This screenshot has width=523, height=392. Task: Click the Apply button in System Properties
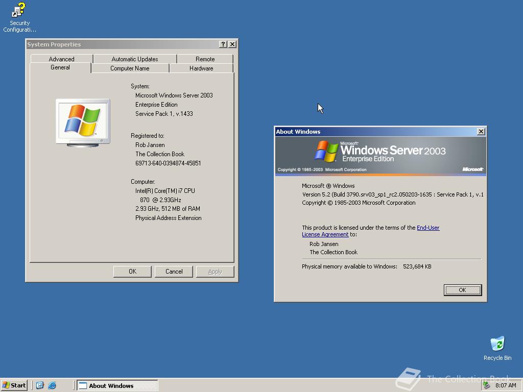click(215, 272)
